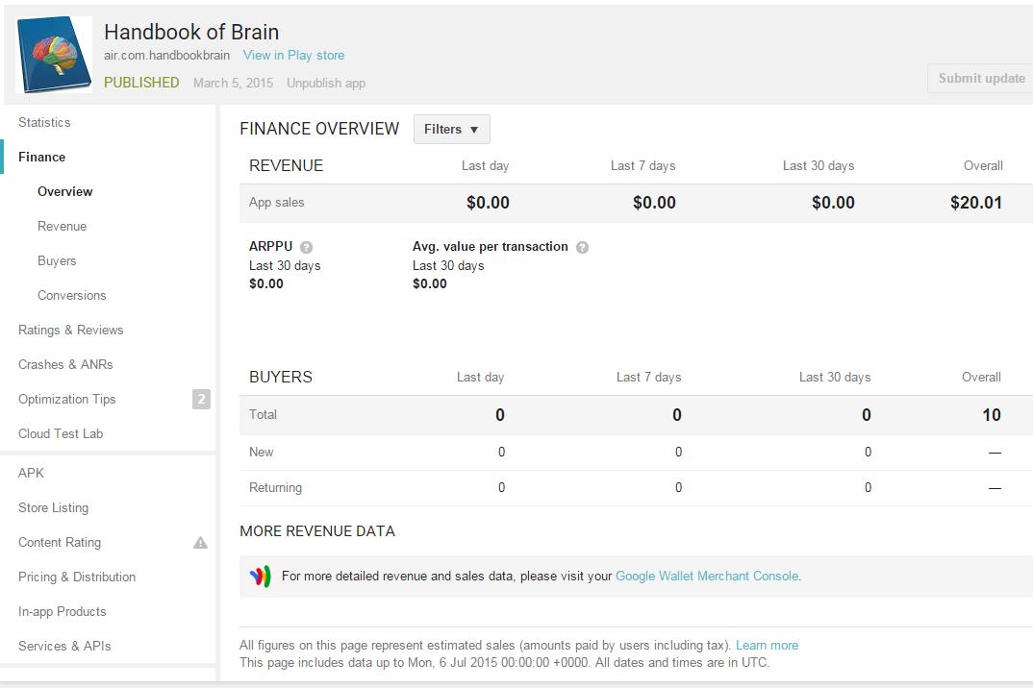The image size is (1033, 688).
Task: Open Store Listing
Action: click(x=53, y=507)
